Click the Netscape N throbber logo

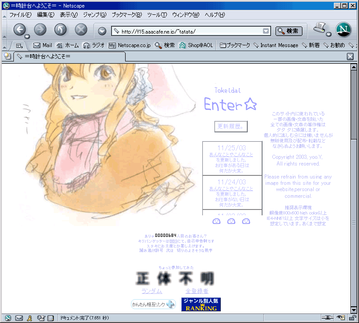pos(343,30)
